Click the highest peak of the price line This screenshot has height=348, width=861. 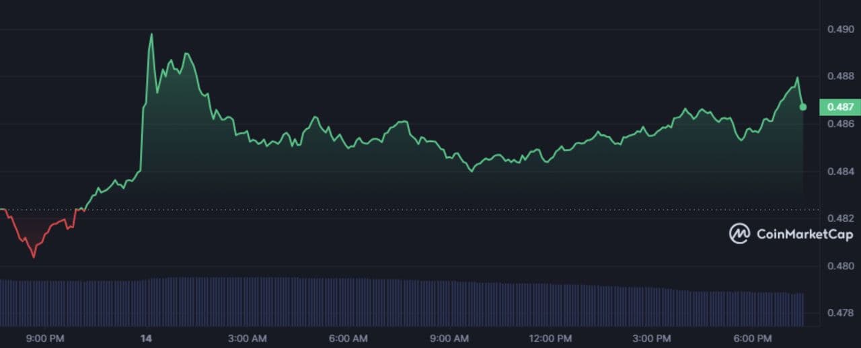point(151,34)
